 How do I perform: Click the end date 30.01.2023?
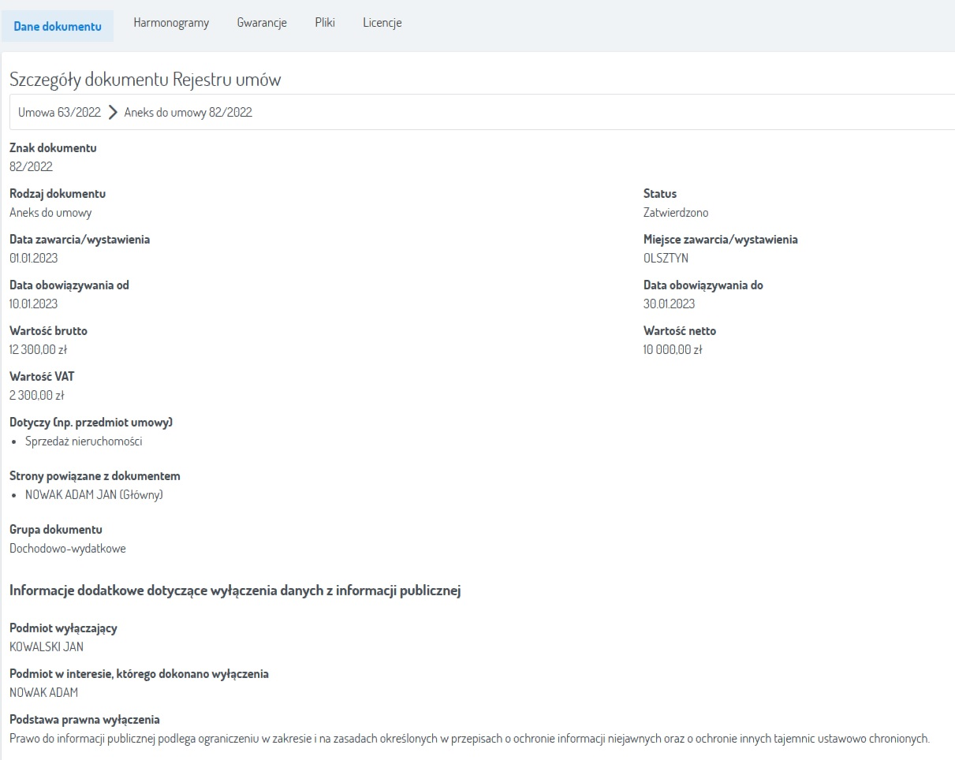pyautogui.click(x=669, y=304)
